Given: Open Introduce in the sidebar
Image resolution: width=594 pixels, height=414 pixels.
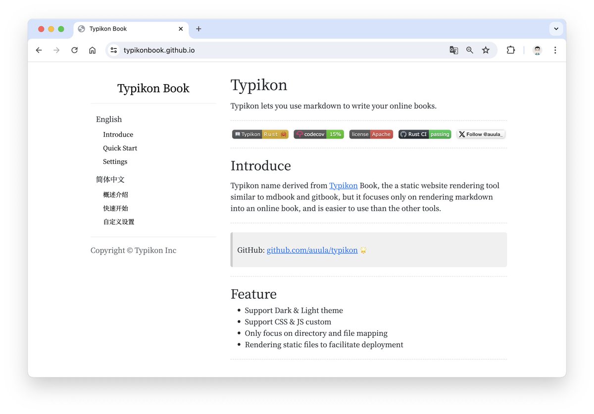Looking at the screenshot, I should tap(118, 135).
